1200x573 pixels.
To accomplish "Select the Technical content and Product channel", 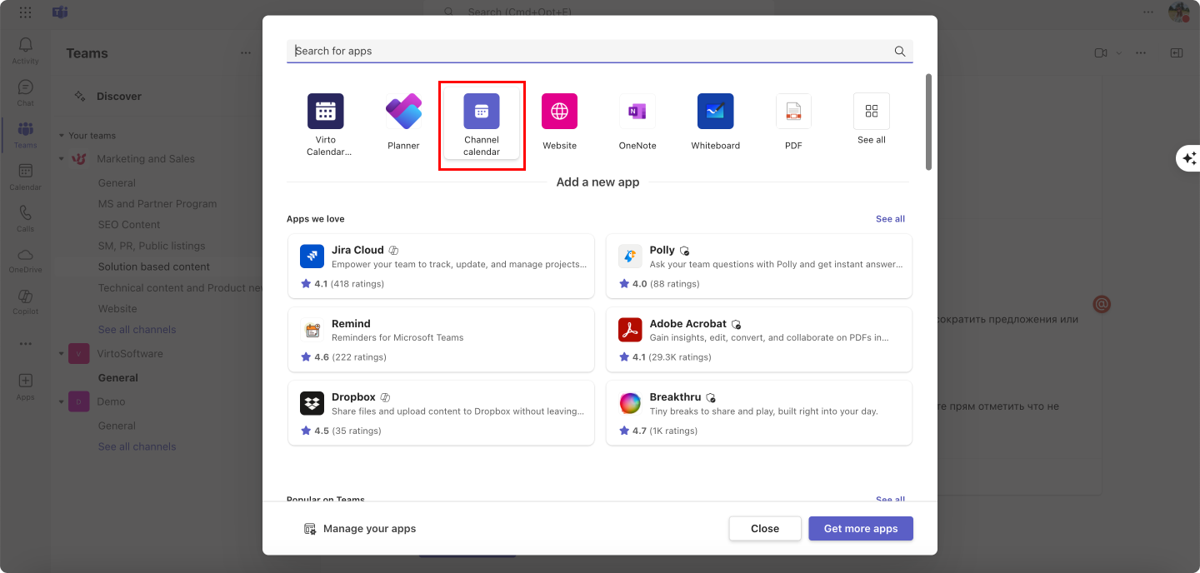I will (x=180, y=288).
